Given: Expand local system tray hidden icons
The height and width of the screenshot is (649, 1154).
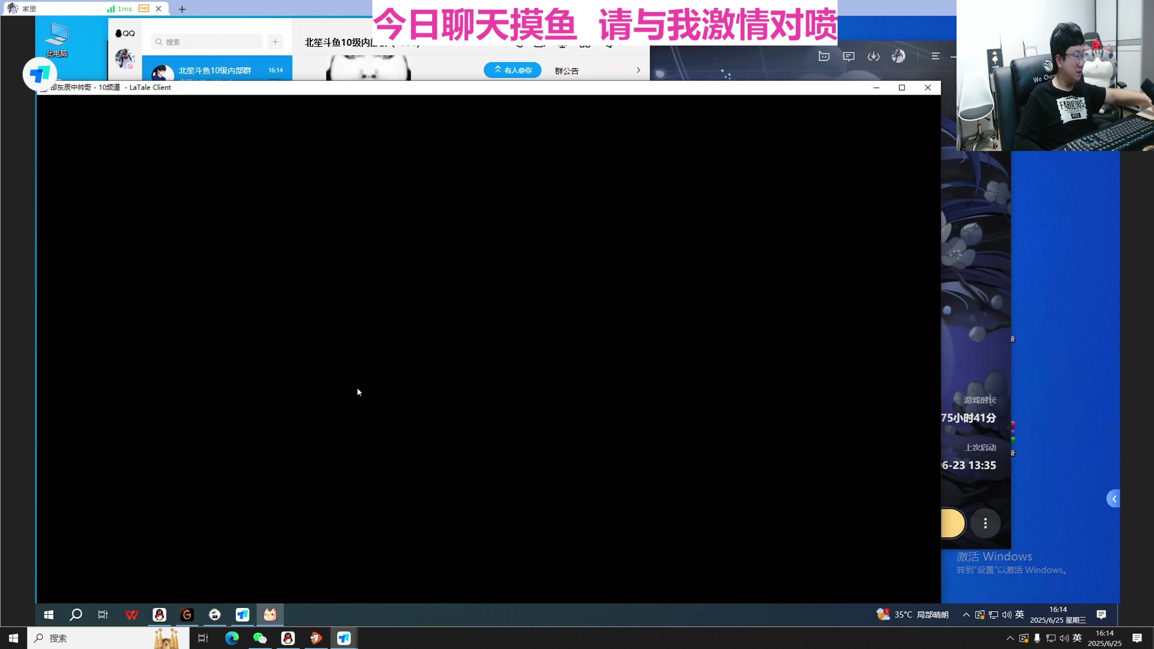Looking at the screenshot, I should click(1010, 638).
